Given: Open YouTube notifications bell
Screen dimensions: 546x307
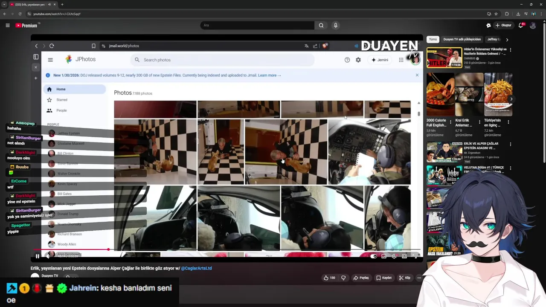Looking at the screenshot, I should coord(521,25).
